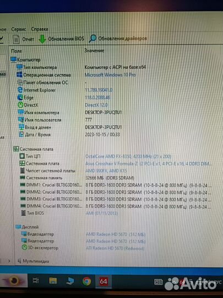Open Task View in the taskbar
This screenshot has height=298, width=223.
(x=36, y=280)
